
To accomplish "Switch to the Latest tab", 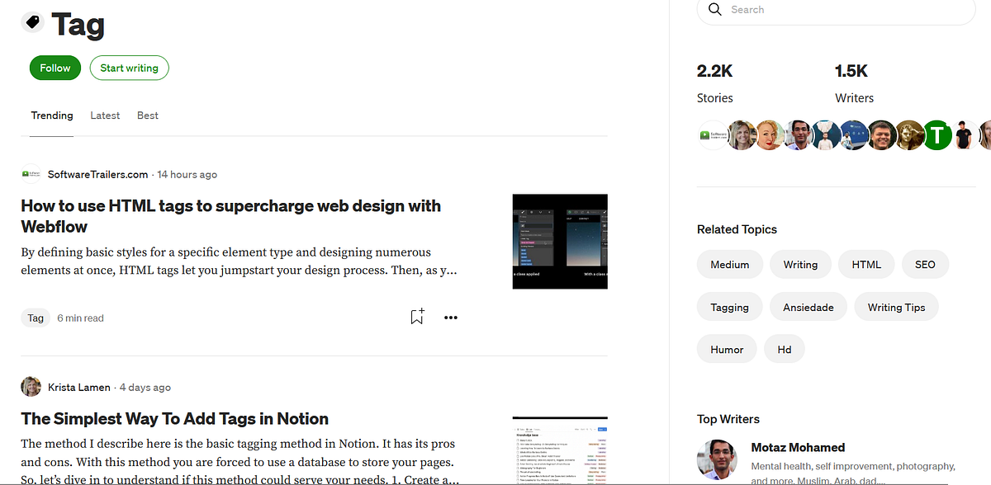I will (105, 115).
